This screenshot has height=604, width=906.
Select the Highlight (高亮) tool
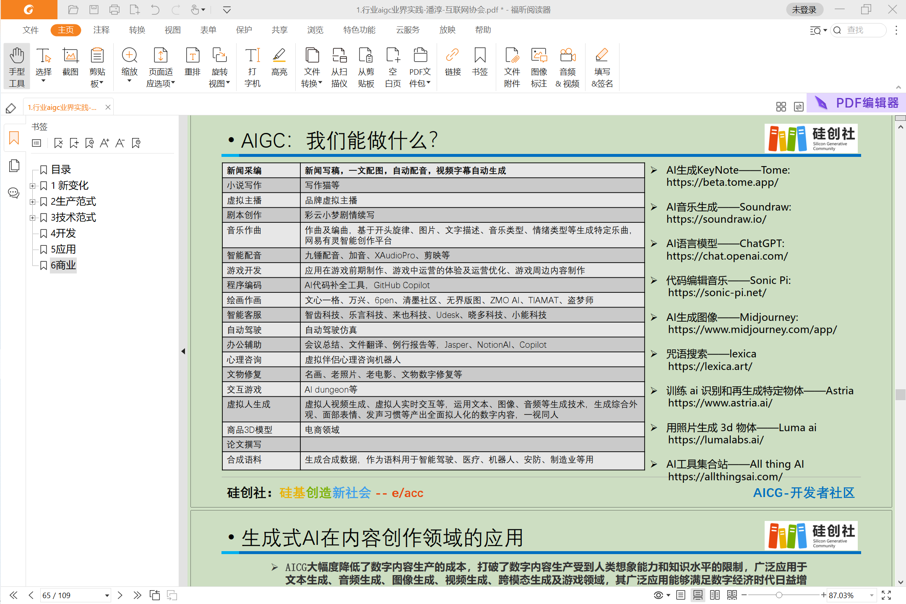tap(279, 62)
